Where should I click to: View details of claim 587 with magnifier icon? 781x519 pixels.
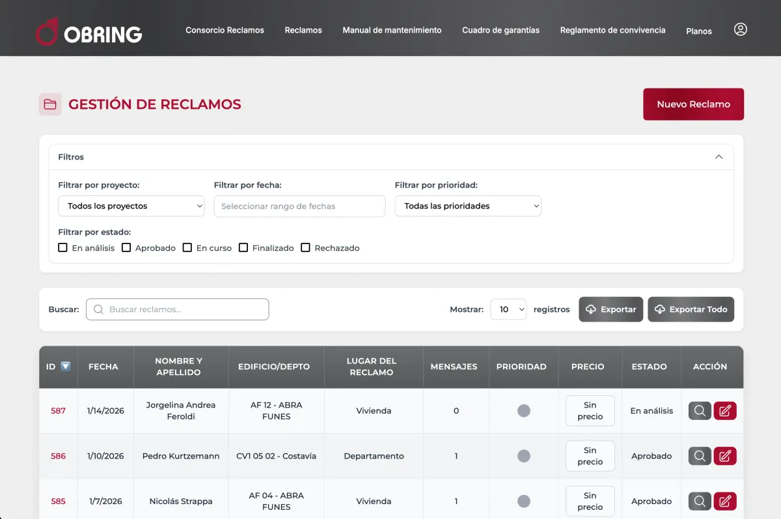[x=700, y=411]
